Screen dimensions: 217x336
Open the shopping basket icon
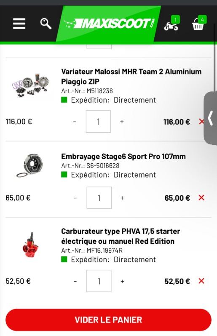click(199, 23)
